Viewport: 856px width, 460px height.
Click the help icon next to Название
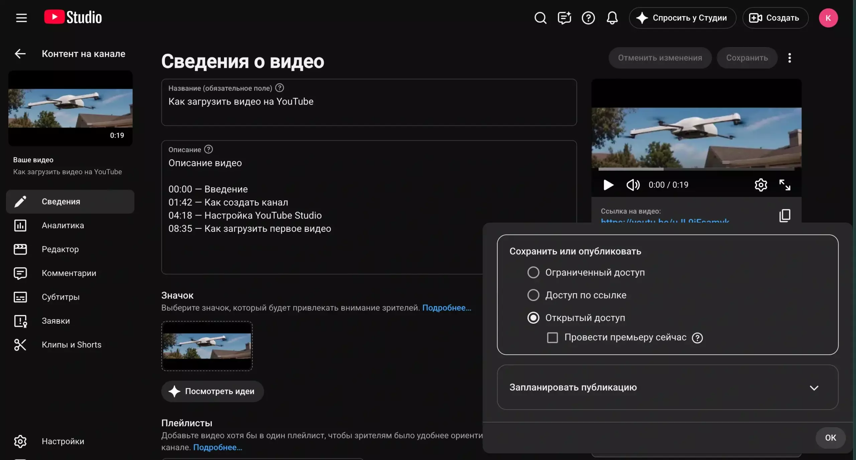coord(280,88)
